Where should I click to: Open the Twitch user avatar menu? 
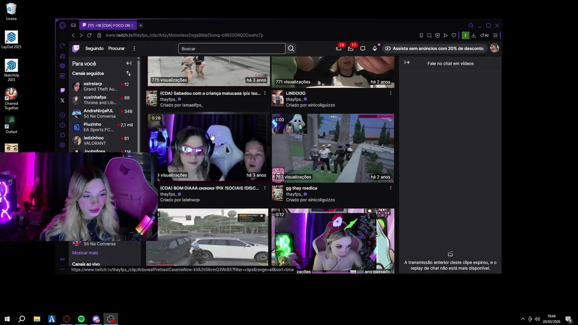494,48
